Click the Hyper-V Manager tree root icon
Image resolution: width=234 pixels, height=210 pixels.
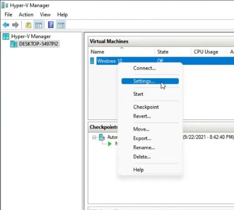(x=6, y=36)
